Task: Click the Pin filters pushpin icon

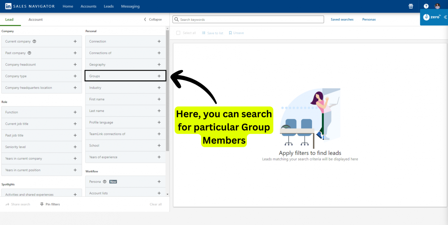Action: 42,204
